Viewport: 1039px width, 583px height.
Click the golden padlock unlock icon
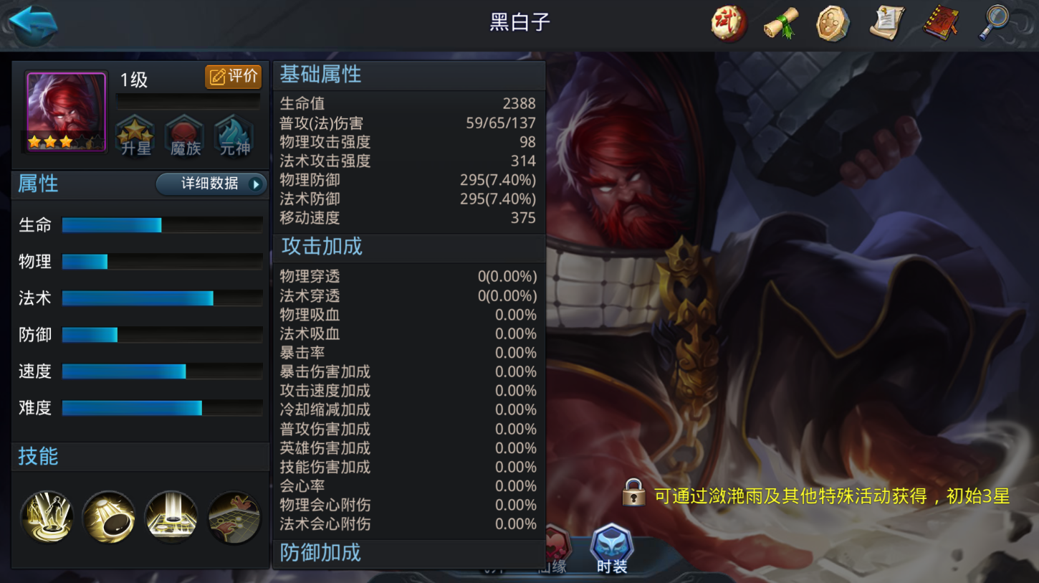633,493
